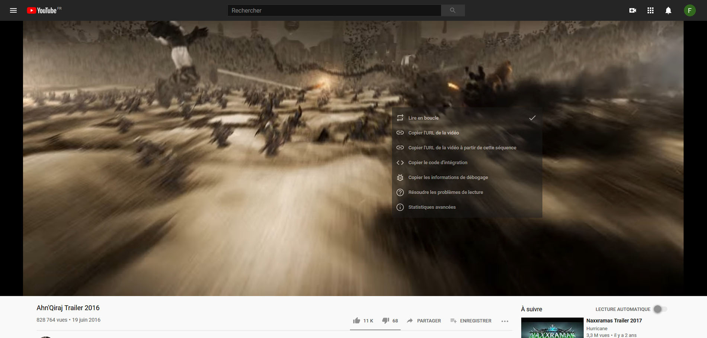Click the Rechercher search field
707x338 pixels.
coord(334,10)
